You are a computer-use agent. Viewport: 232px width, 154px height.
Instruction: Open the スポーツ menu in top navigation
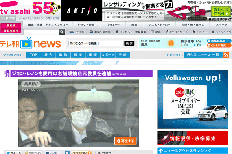tap(221, 25)
